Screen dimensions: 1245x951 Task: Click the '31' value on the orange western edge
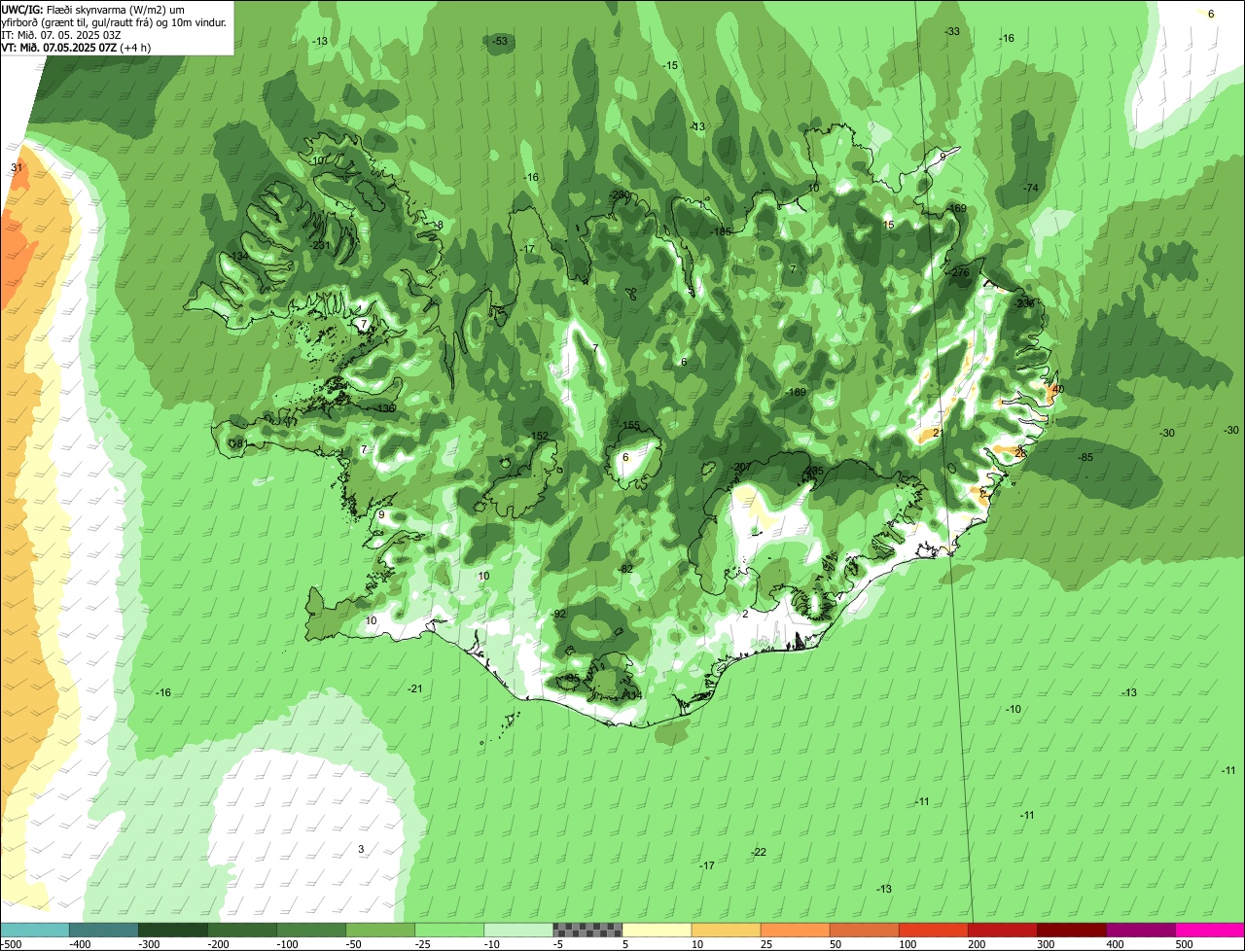[x=16, y=168]
